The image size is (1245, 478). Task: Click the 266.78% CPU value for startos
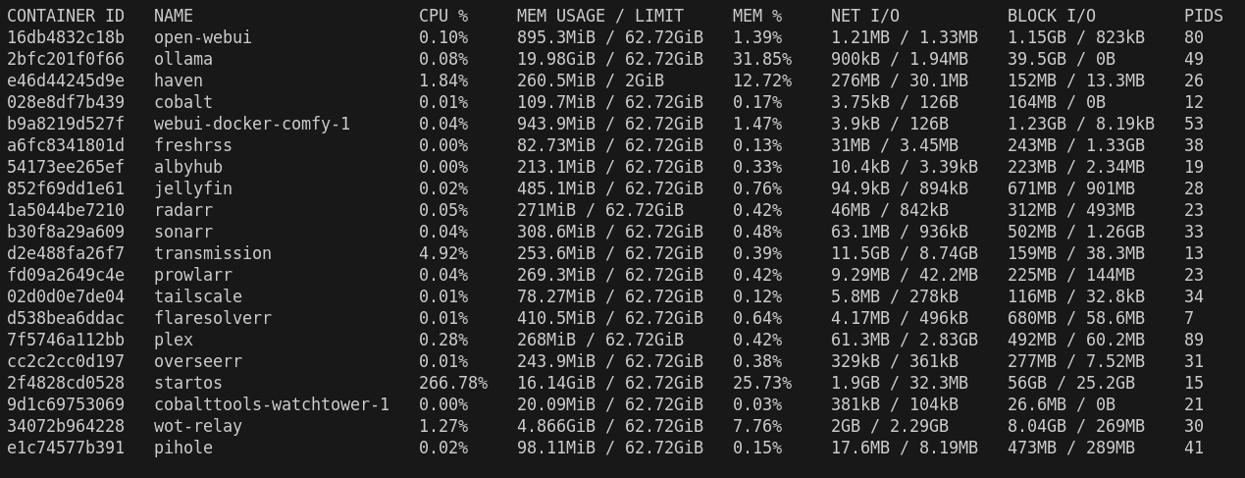[x=452, y=383]
